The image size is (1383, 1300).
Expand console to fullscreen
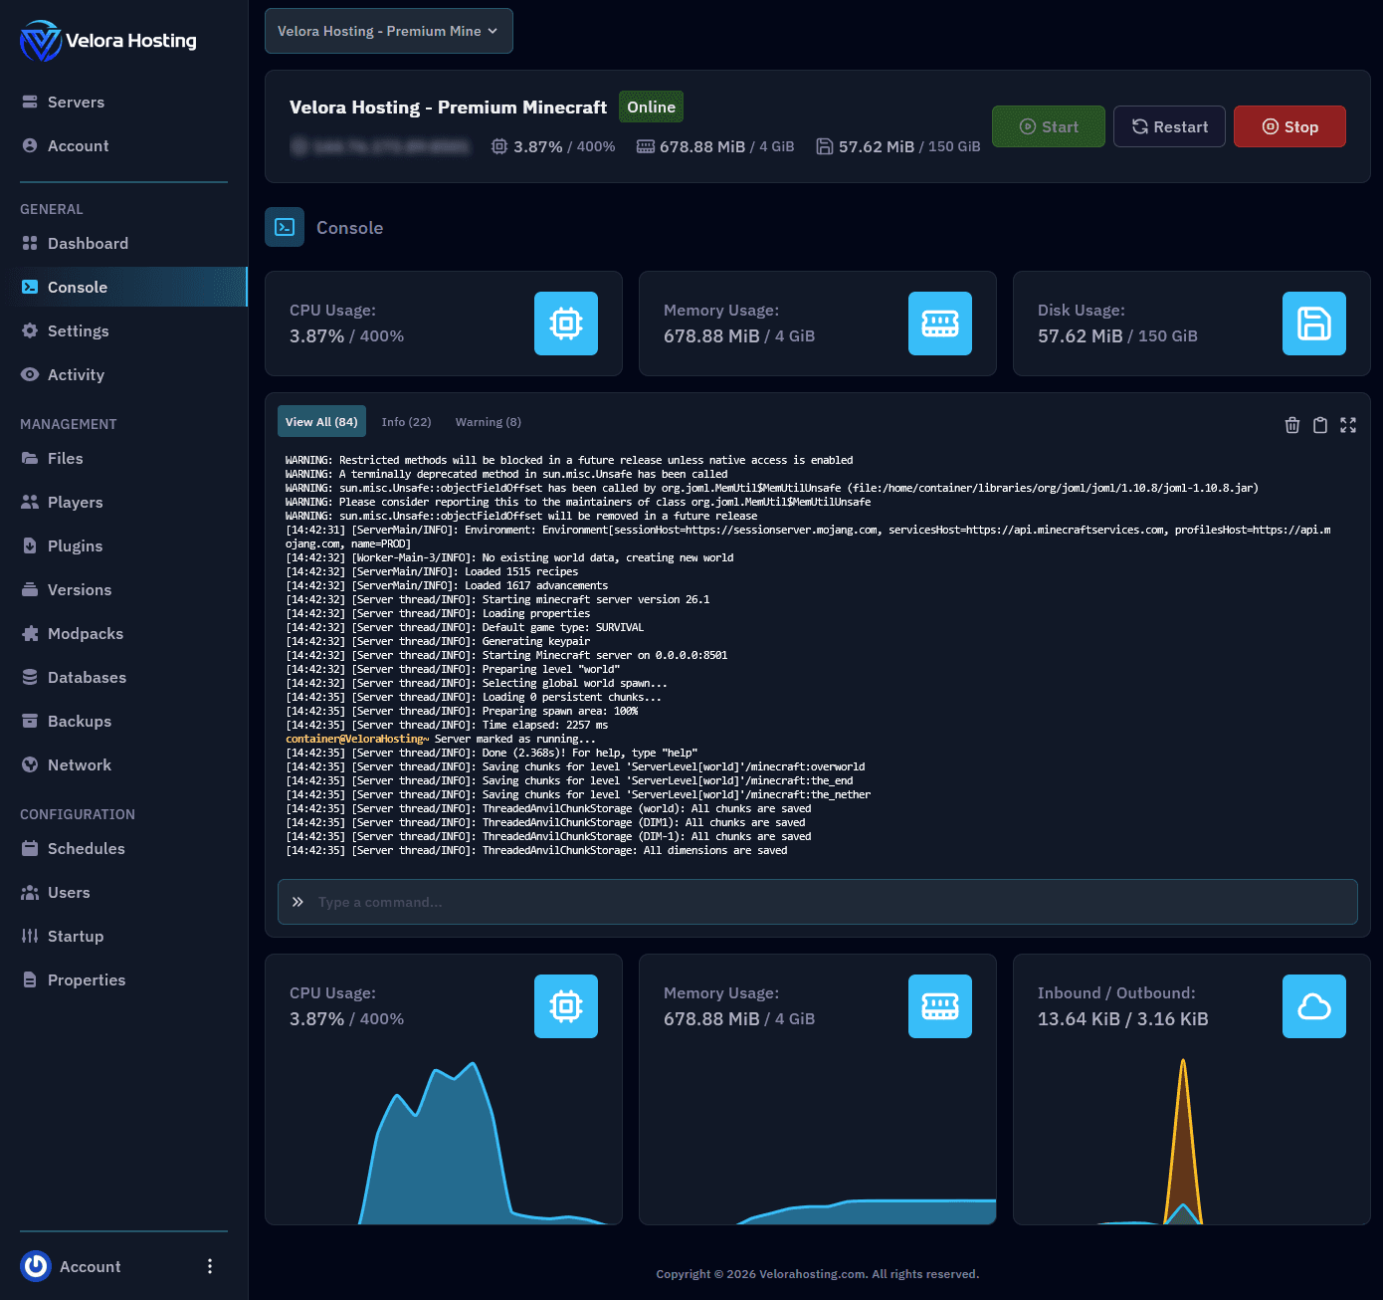click(x=1348, y=425)
